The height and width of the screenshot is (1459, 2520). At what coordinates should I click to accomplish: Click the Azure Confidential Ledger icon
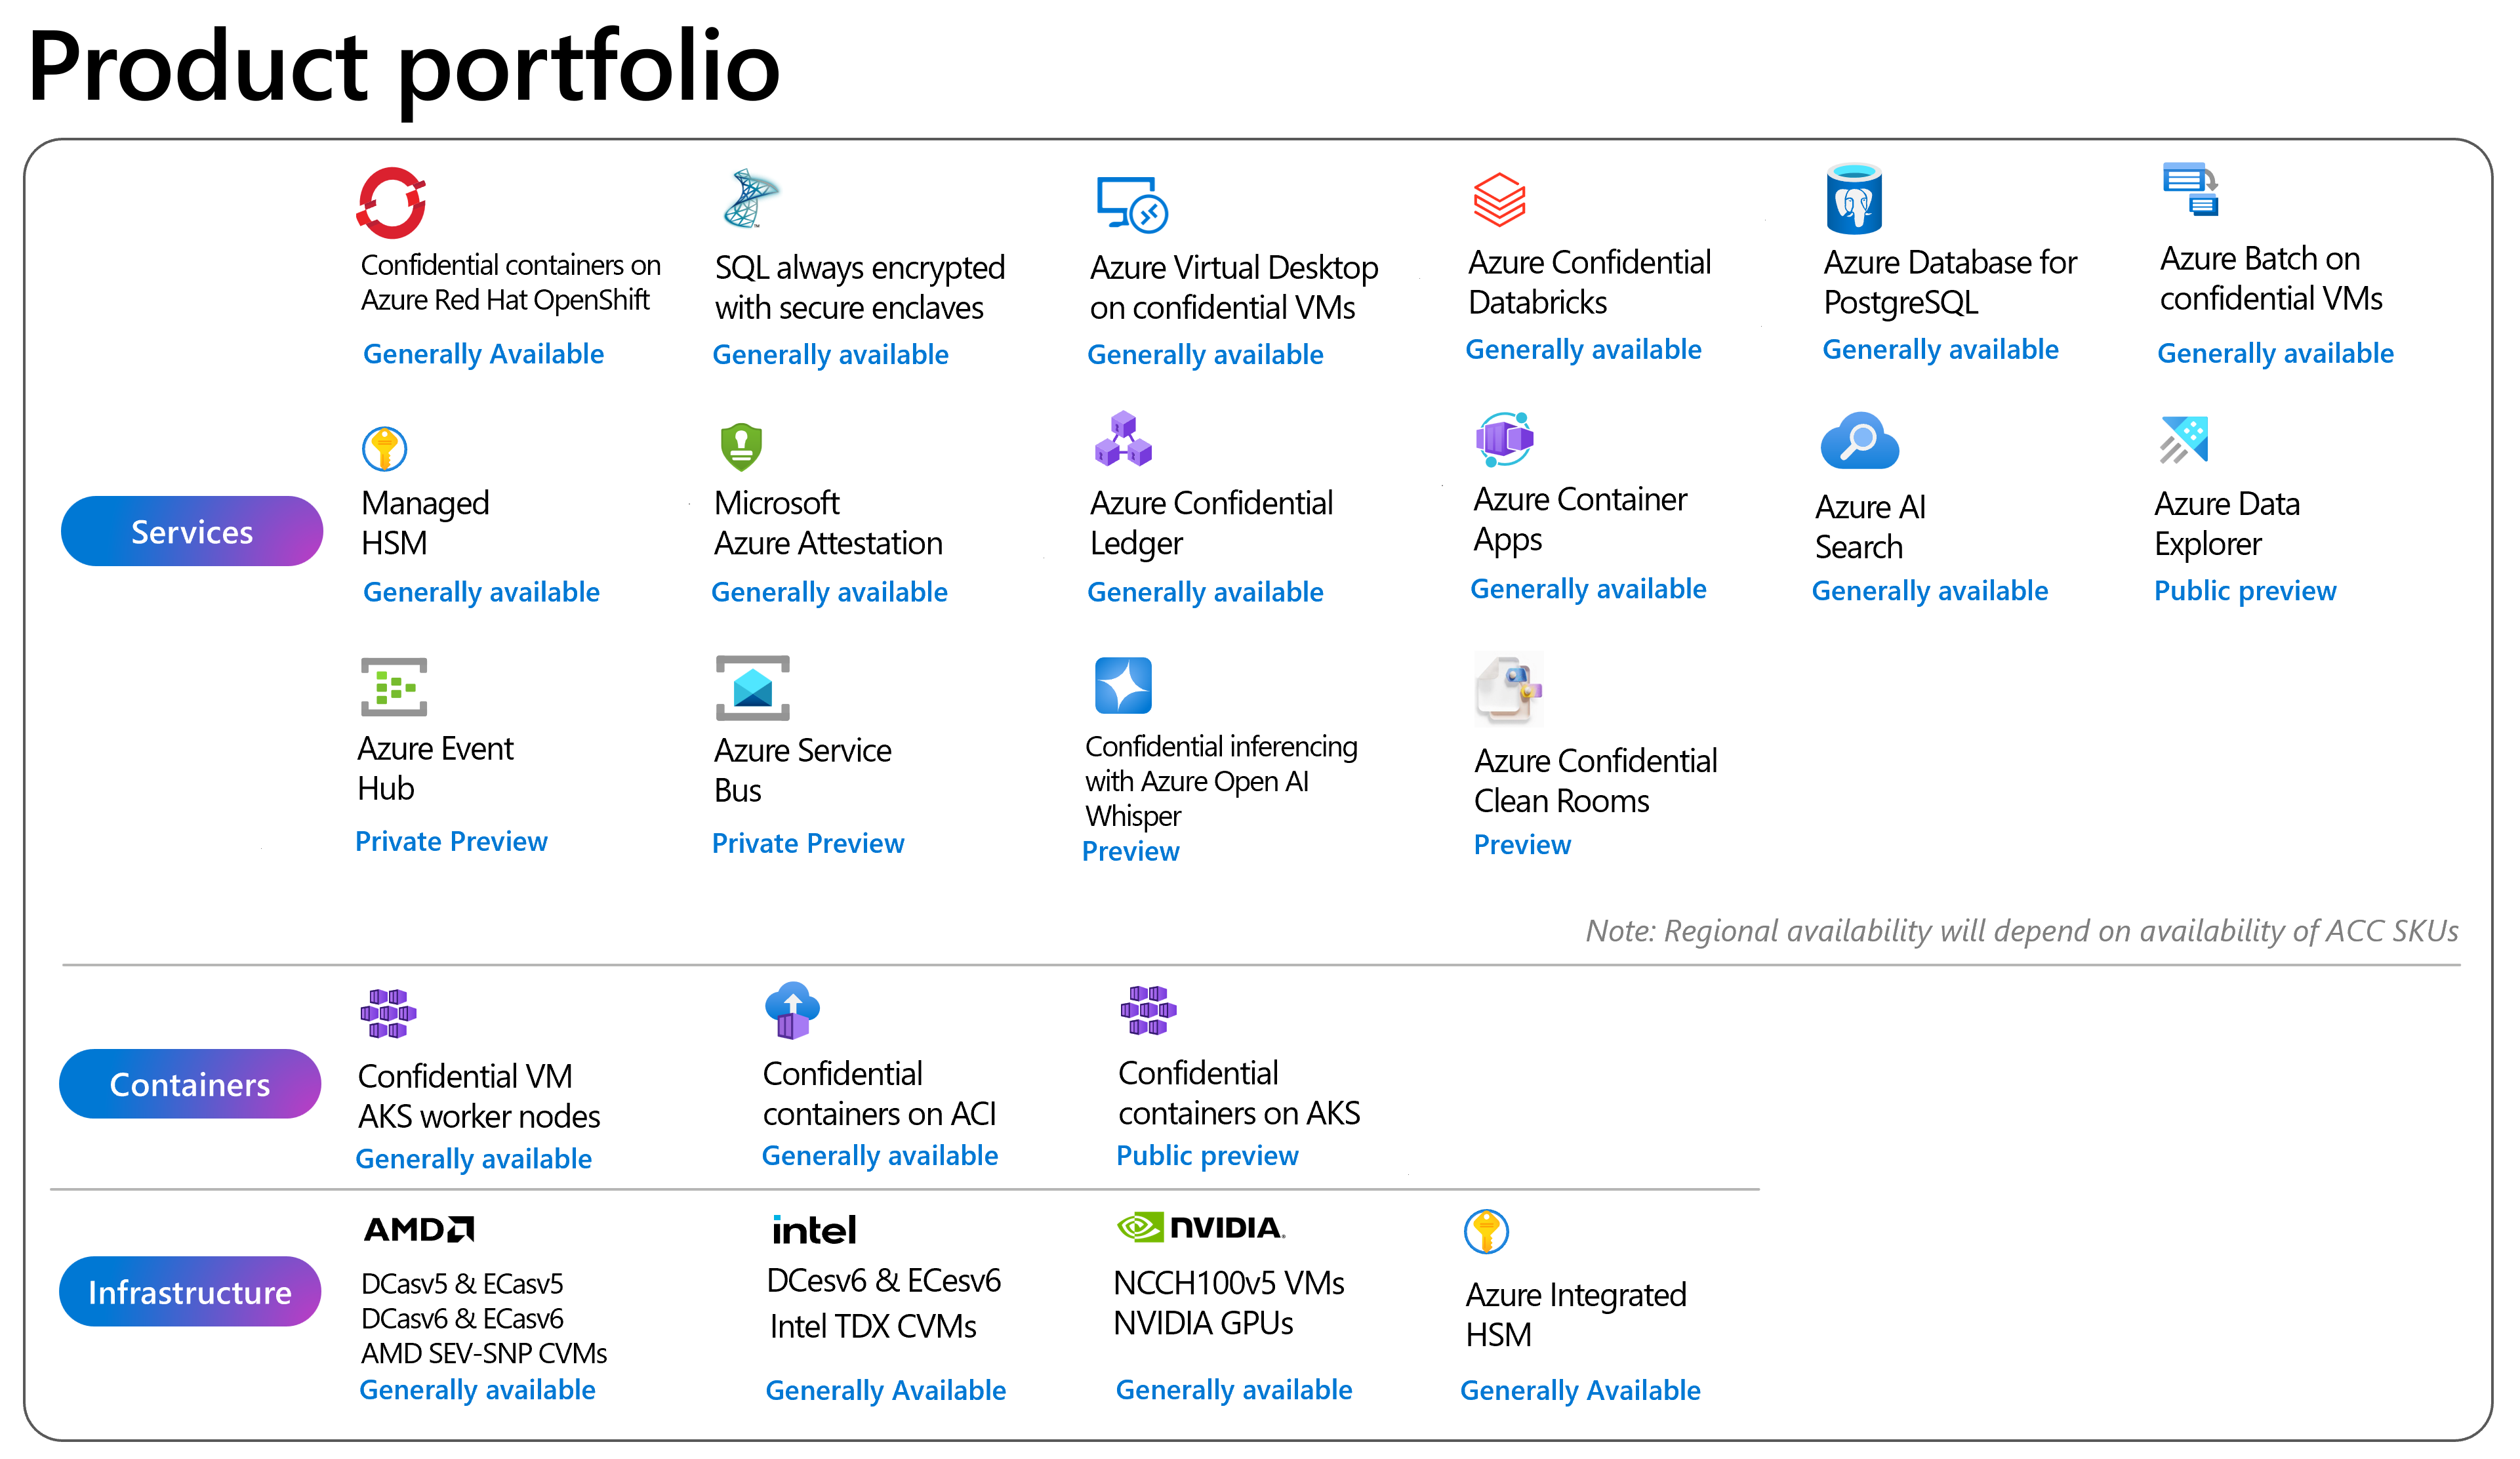1123,439
